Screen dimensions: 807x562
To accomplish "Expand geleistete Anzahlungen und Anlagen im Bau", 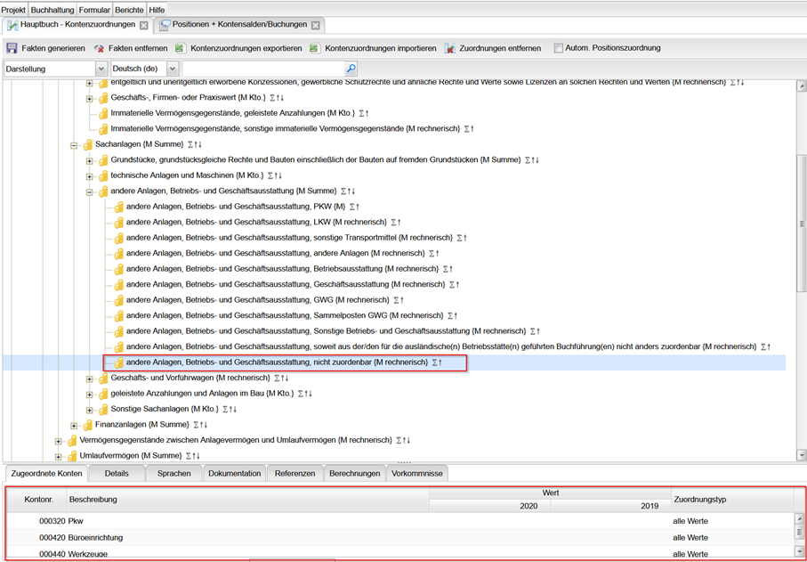I will coord(89,395).
